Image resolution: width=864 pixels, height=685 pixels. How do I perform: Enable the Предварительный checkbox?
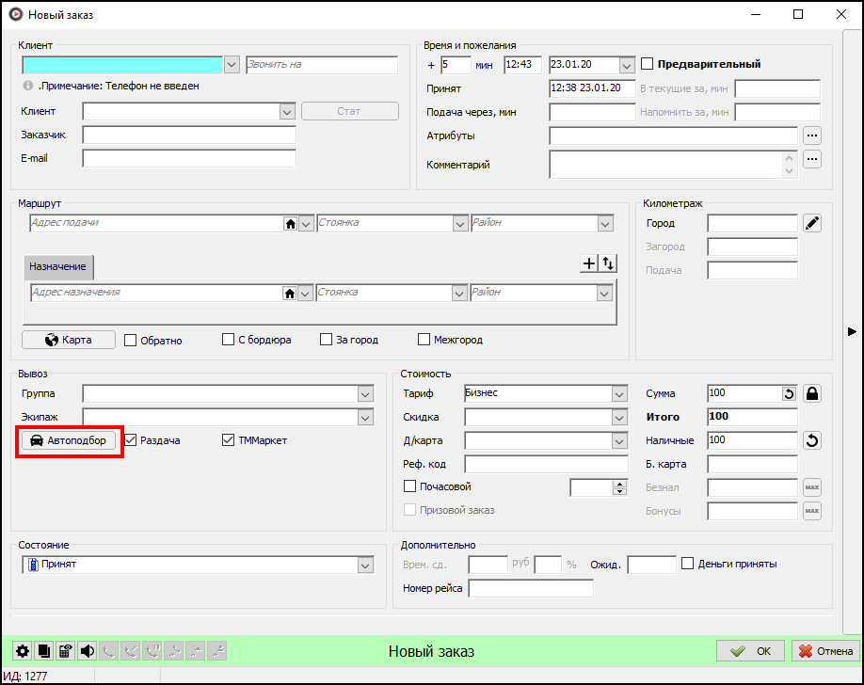pos(647,64)
